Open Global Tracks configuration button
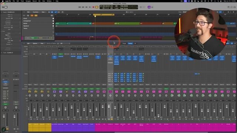237x133 pixels. point(52,16)
